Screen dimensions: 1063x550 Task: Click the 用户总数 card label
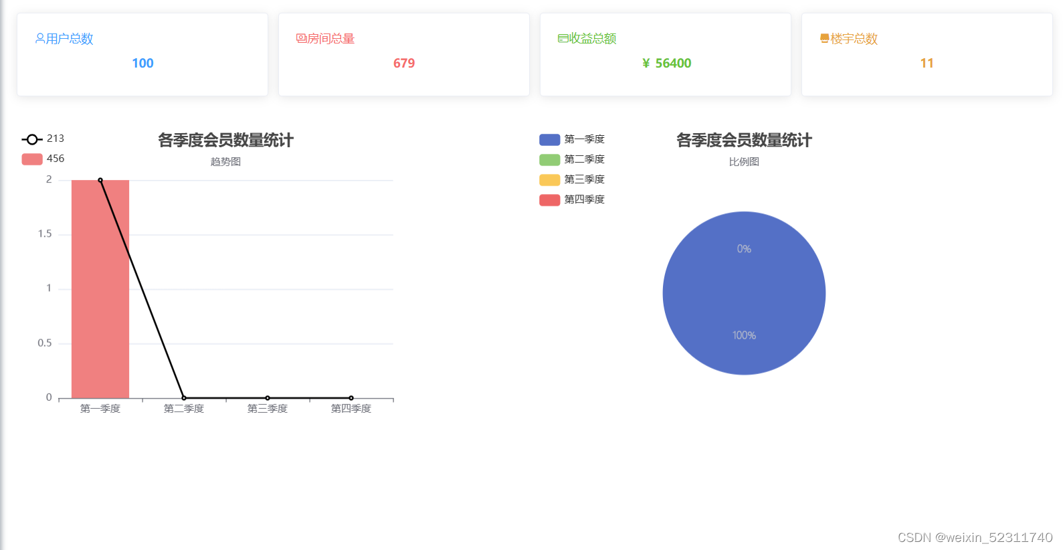(x=70, y=39)
